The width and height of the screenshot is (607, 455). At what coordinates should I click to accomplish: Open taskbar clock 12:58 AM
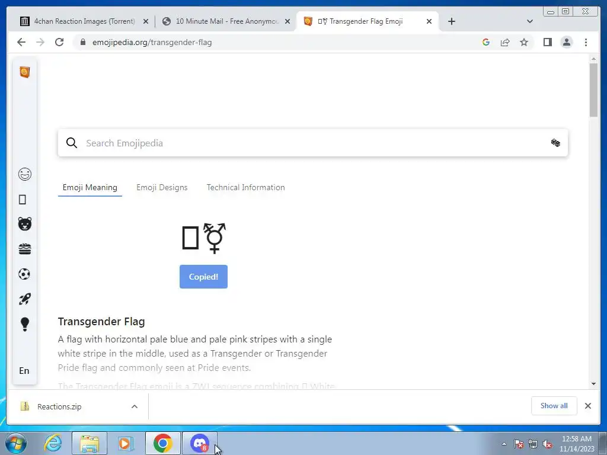click(577, 444)
